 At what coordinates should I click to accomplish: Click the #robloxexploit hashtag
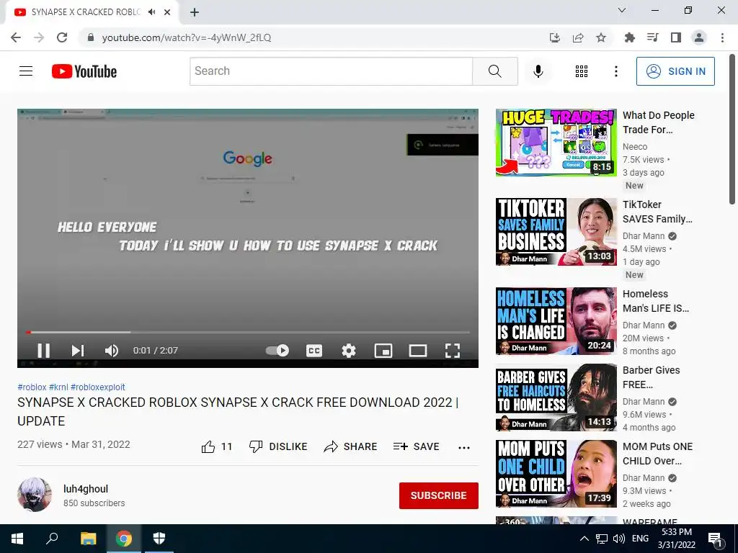[x=98, y=387]
